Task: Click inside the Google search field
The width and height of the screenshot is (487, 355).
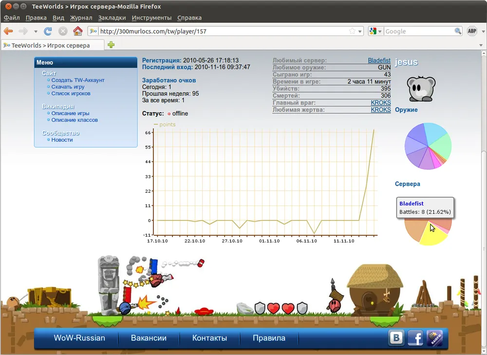Action: 419,31
